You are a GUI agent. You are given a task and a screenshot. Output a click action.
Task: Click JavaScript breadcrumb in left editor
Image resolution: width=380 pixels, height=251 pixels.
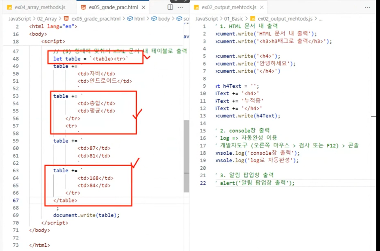(20, 19)
